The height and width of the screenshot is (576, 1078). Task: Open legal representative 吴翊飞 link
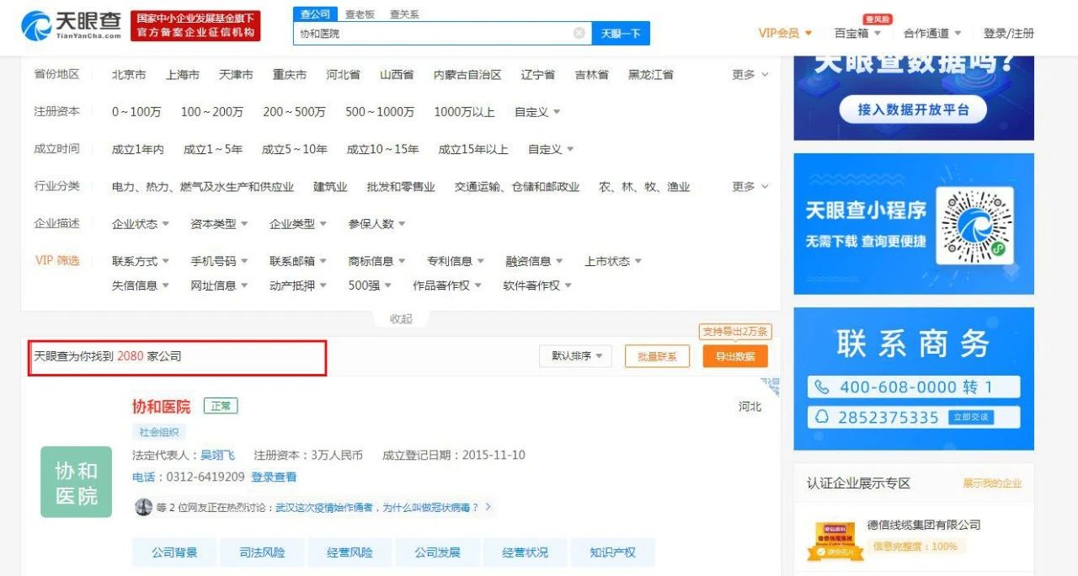[217, 455]
